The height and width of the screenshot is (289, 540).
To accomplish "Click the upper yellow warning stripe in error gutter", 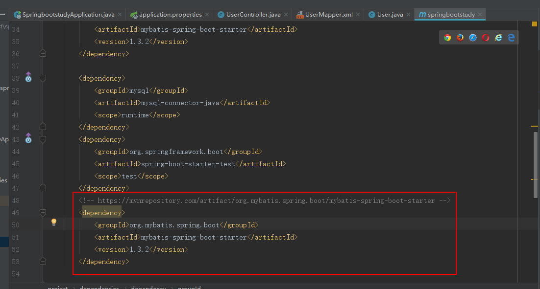I will point(535,127).
